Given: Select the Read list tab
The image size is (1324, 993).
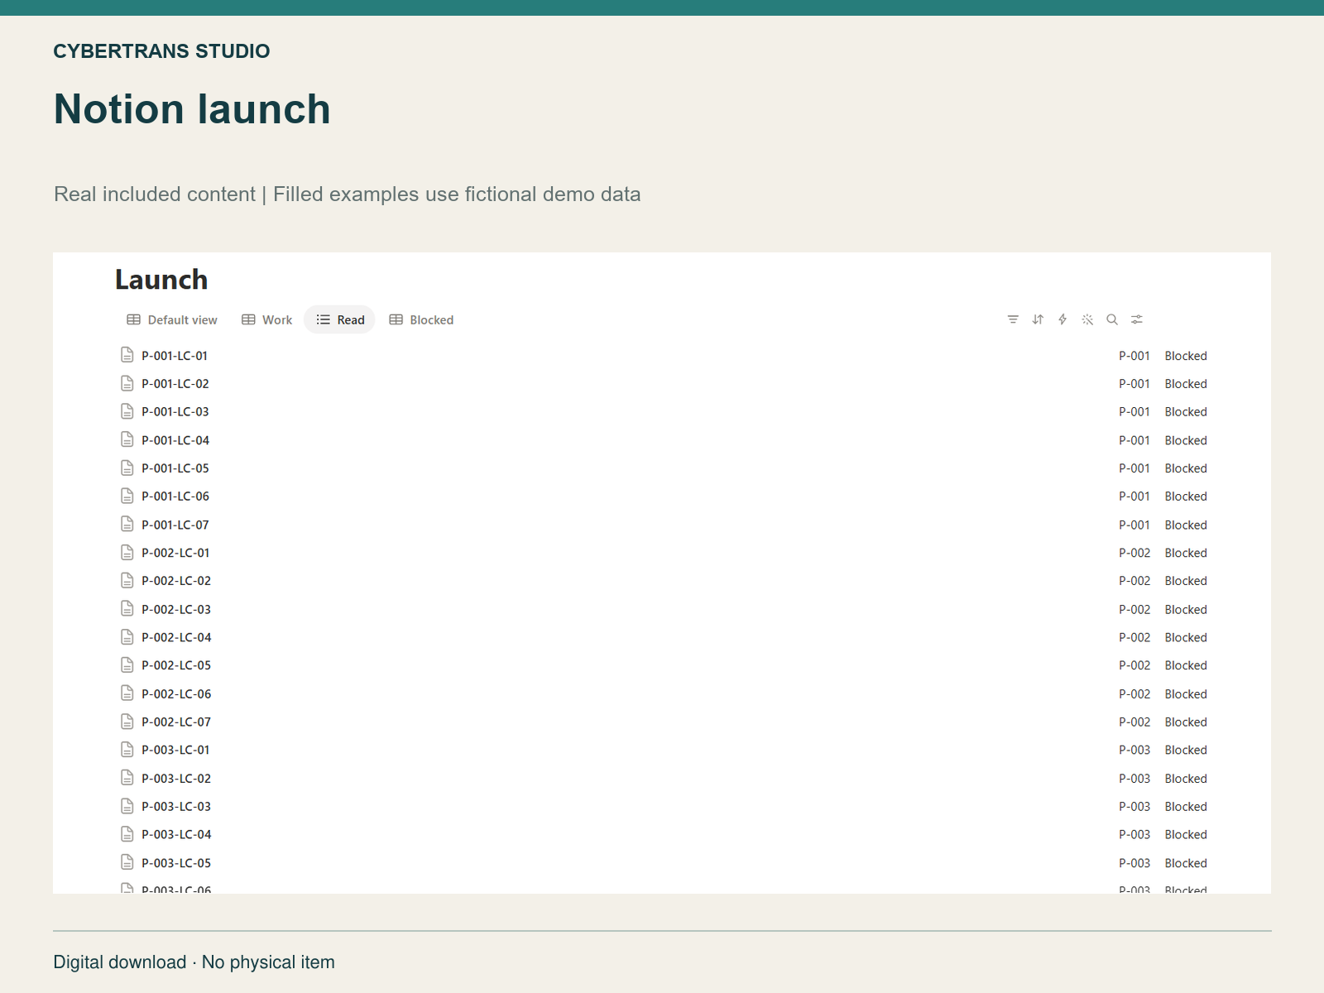Looking at the screenshot, I should pos(340,319).
